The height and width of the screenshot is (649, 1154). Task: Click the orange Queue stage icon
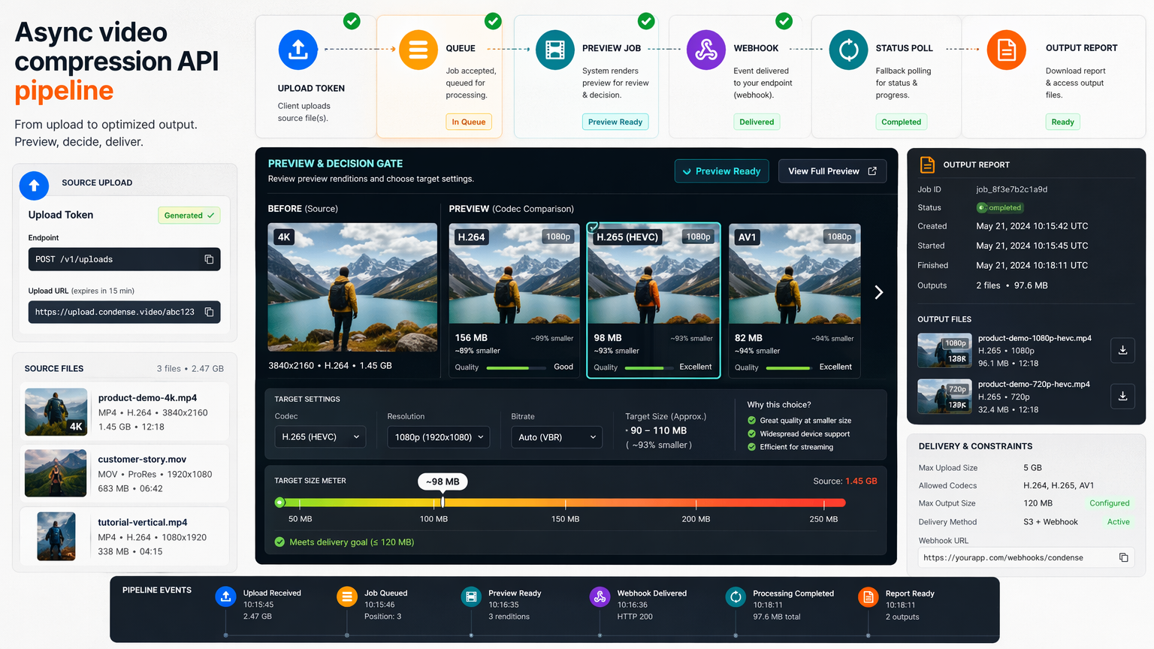(418, 50)
